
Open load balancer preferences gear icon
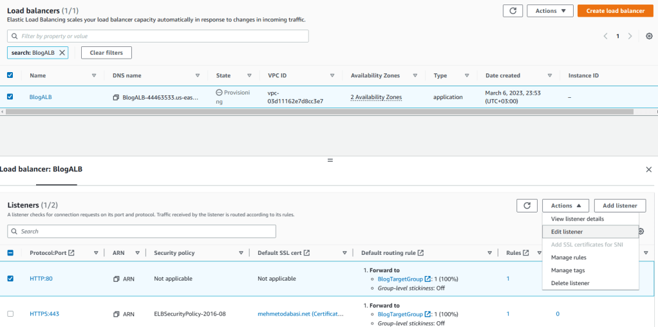(648, 36)
